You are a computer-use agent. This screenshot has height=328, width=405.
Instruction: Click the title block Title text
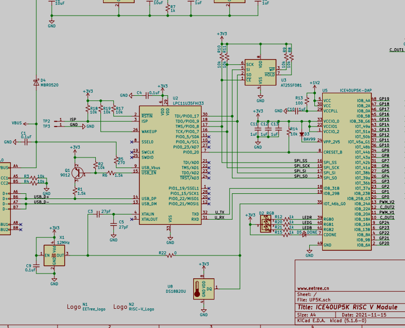348,307
